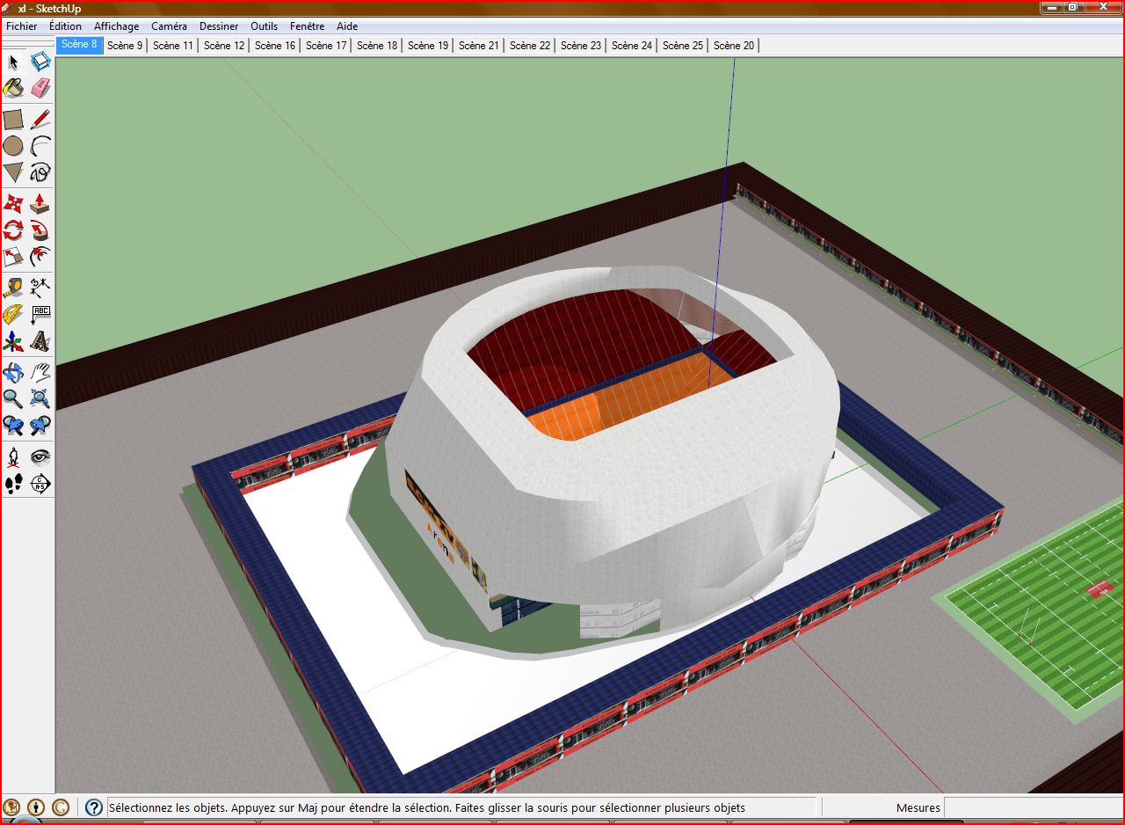
Task: Go to the Scène 20 tab
Action: [x=734, y=46]
